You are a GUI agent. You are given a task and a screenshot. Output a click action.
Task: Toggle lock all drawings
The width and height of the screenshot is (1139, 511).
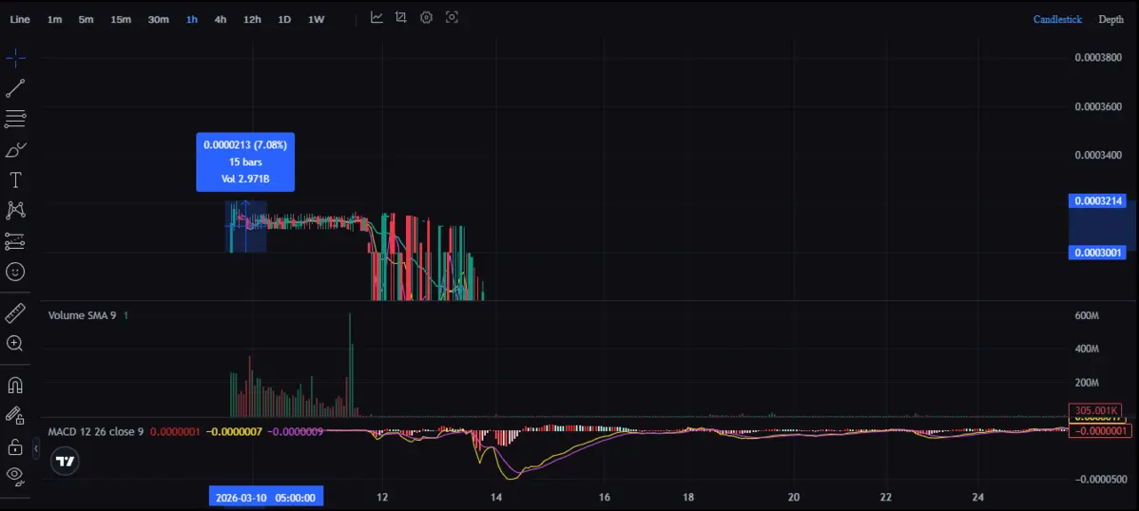tap(15, 445)
